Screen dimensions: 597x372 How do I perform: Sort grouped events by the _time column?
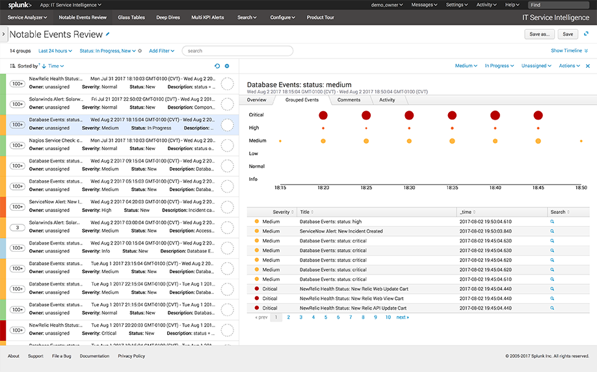point(468,212)
